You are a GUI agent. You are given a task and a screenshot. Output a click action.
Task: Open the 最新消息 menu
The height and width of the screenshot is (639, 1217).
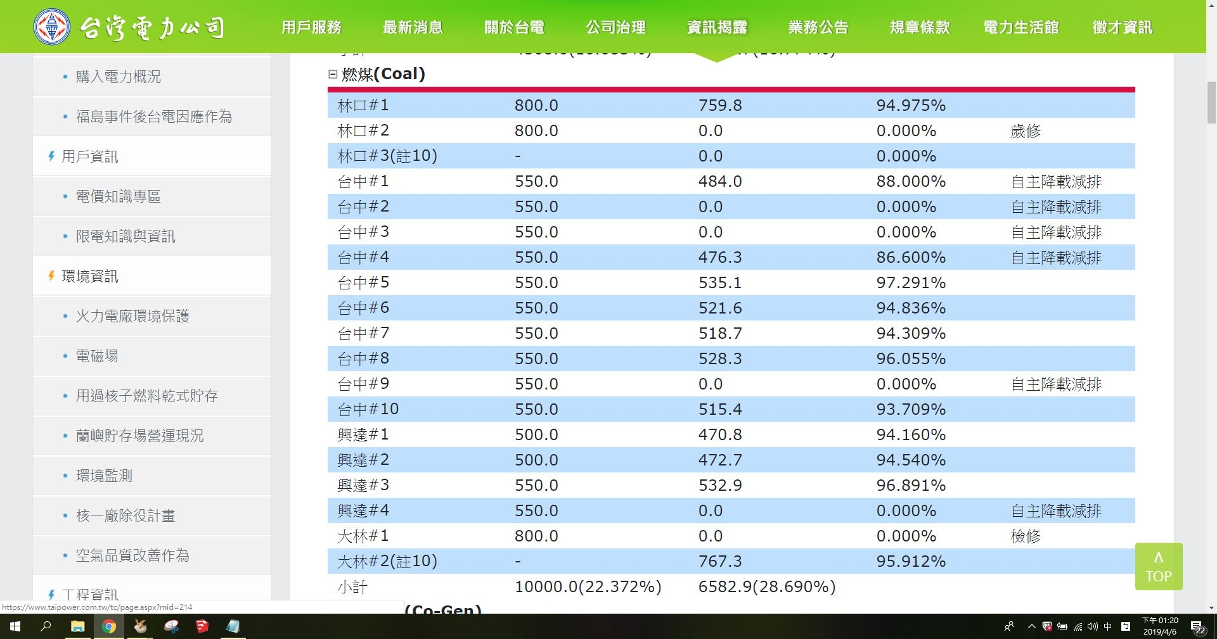pyautogui.click(x=413, y=27)
